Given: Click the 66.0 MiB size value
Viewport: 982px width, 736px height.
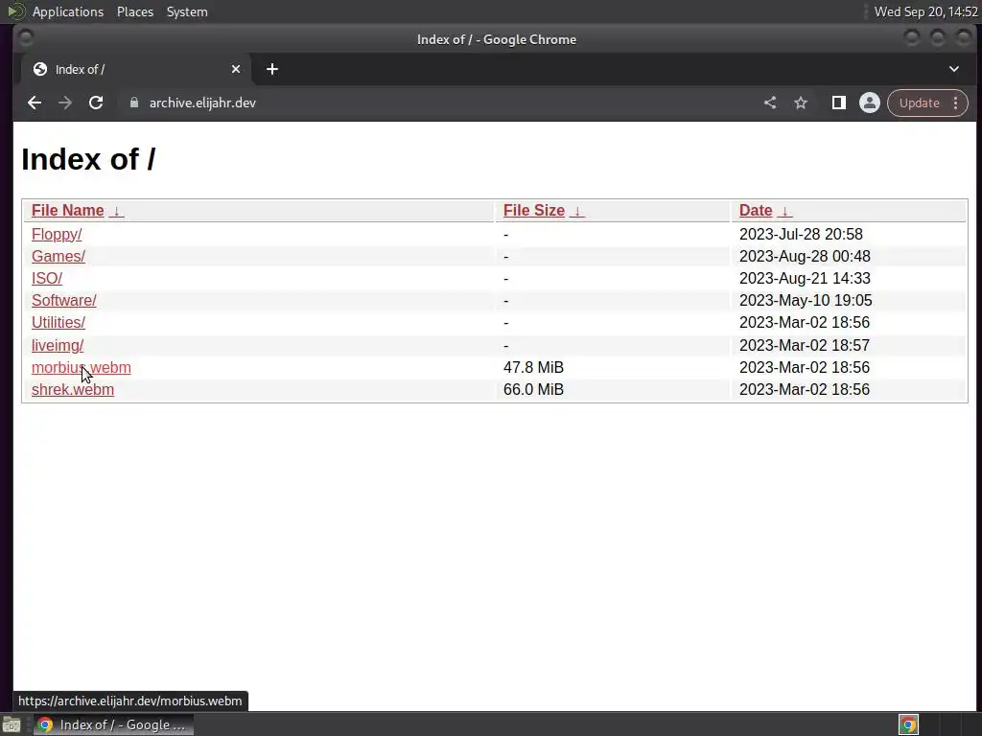Looking at the screenshot, I should pos(533,389).
